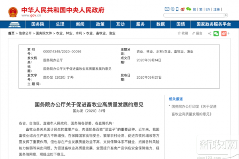Image resolution: width=239 pixels, height=159 pixels.
Task: Click date value 2020年09月14日
Action: tap(149, 60)
